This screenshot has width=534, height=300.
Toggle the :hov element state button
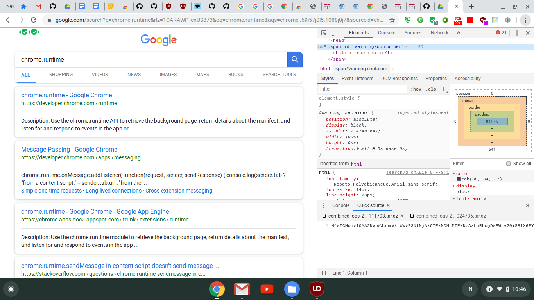click(416, 89)
